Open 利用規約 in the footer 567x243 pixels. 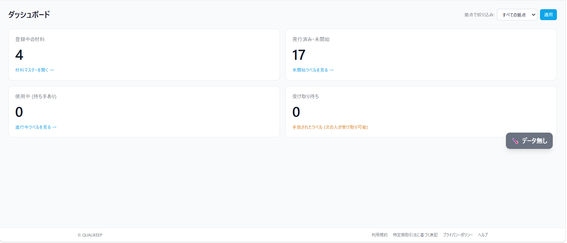(379, 235)
